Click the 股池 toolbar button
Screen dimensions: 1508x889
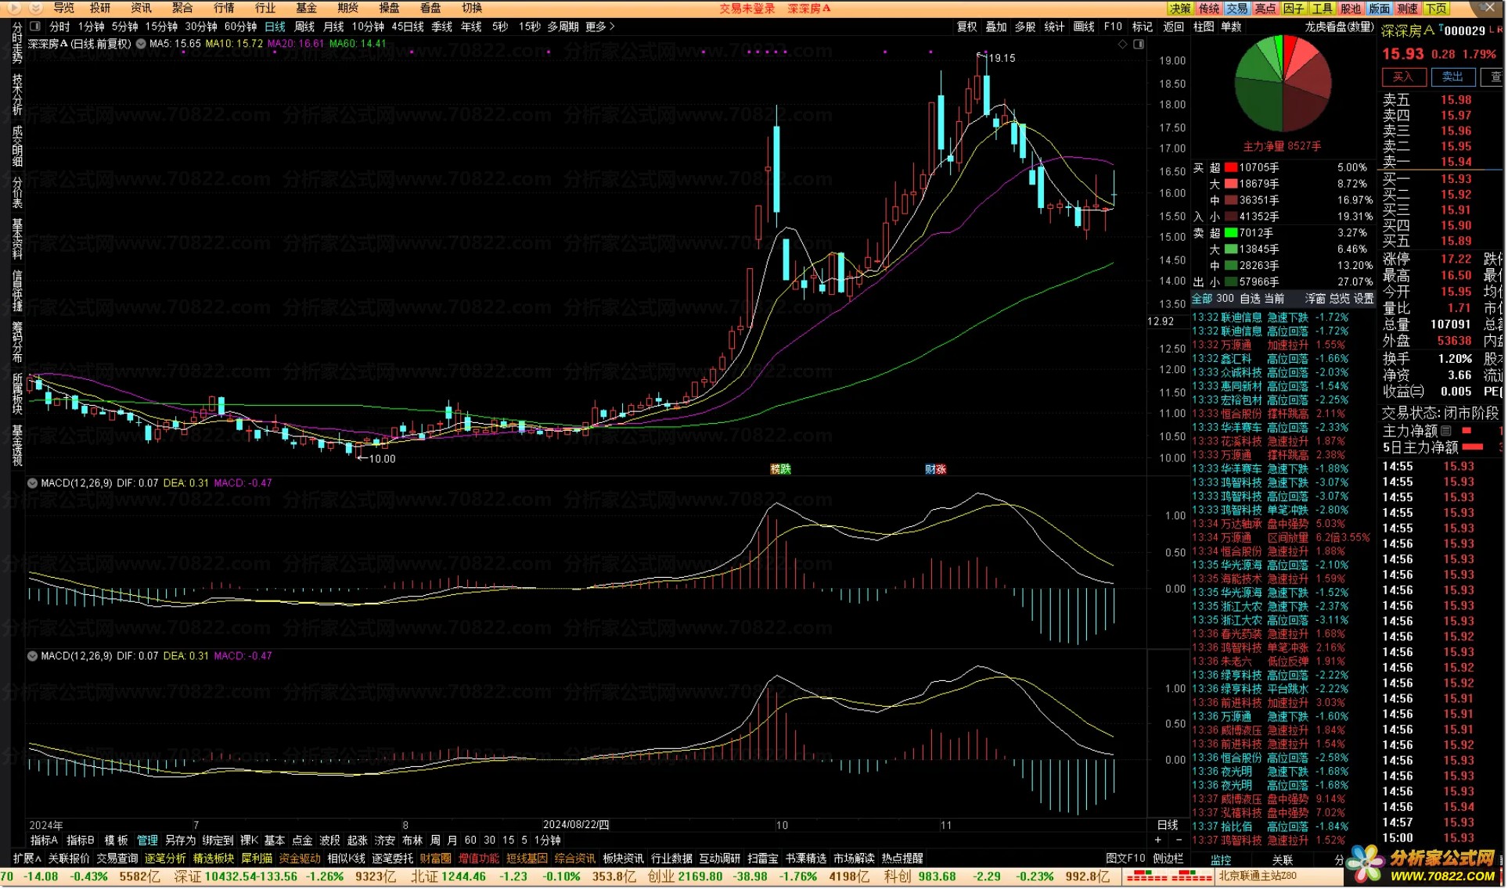pos(1352,9)
